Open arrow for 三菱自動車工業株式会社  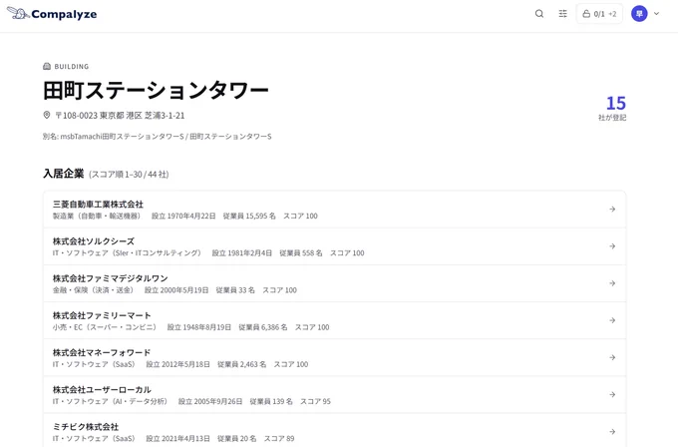pyautogui.click(x=612, y=209)
